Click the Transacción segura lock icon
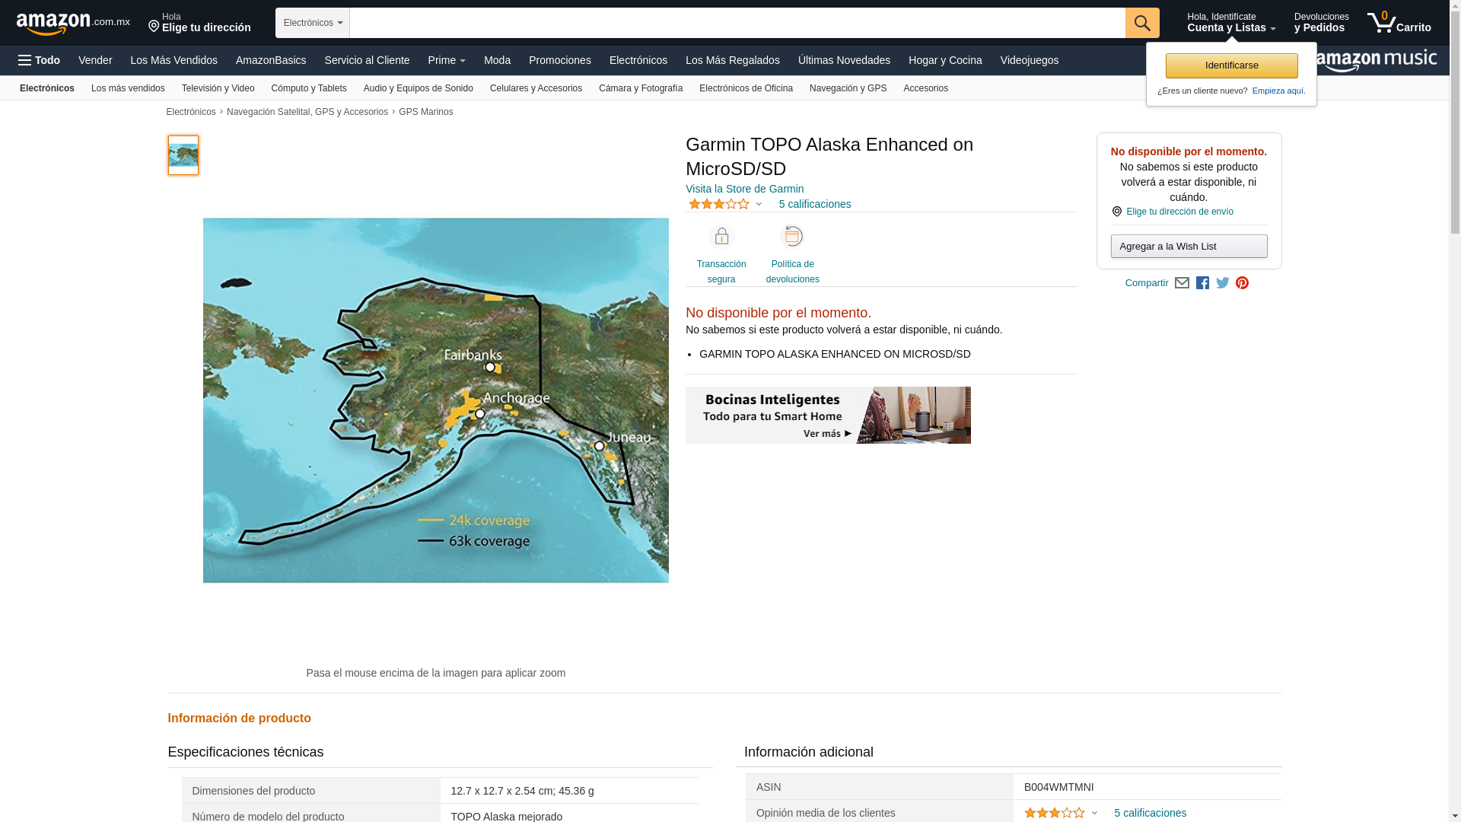Image resolution: width=1461 pixels, height=822 pixels. (721, 237)
